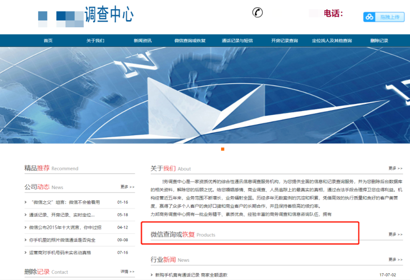The height and width of the screenshot is (280, 410).
Task: Open 详情 >> beside the 删除记录 Contact heading
Action: coord(128,271)
